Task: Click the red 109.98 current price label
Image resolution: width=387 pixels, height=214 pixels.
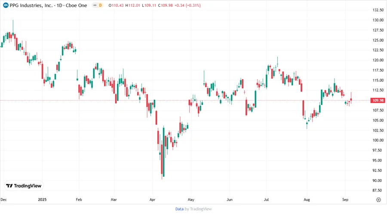Action: 378,101
